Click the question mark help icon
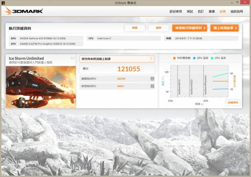The width and height of the screenshot is (251, 177). [152, 59]
